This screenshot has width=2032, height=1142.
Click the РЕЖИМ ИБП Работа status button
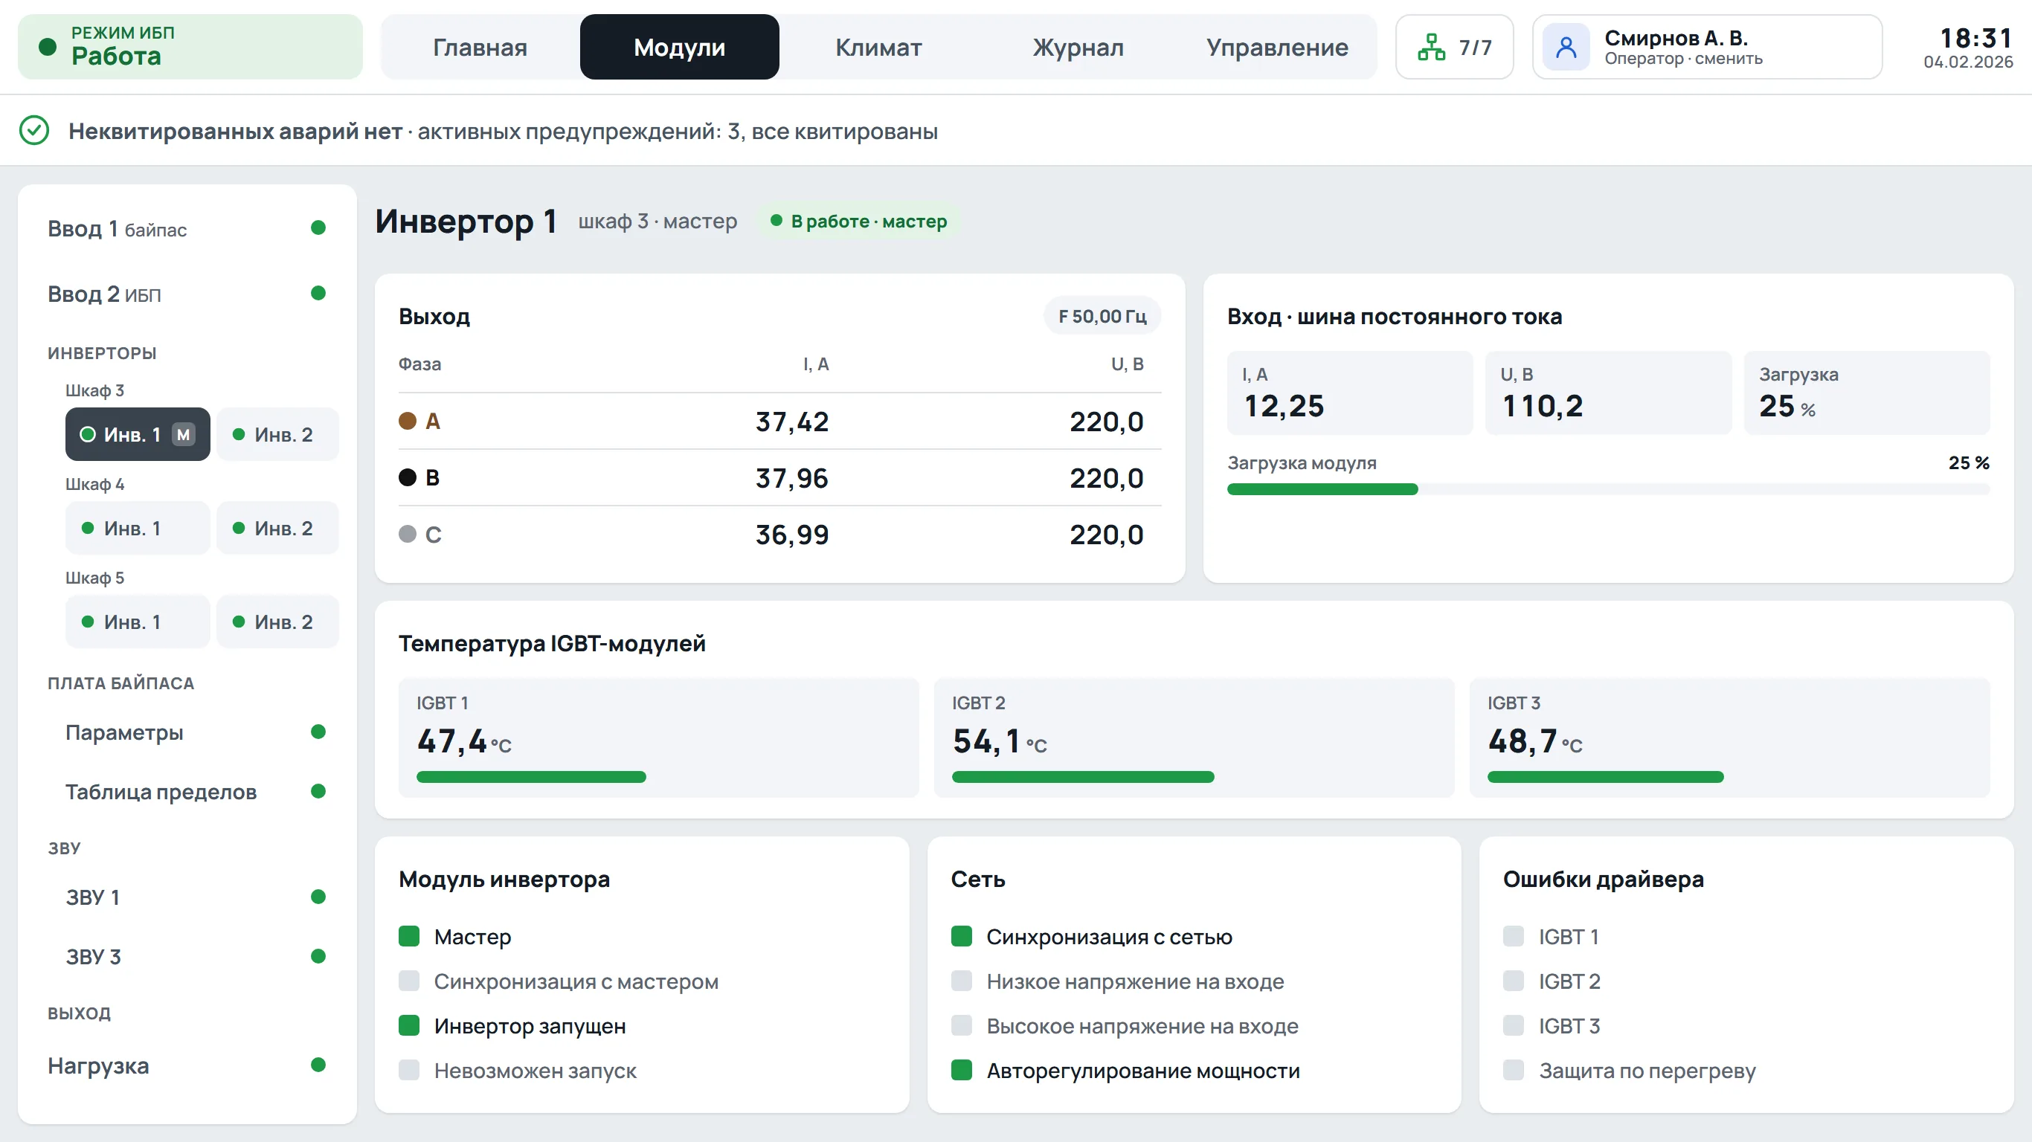click(x=190, y=47)
